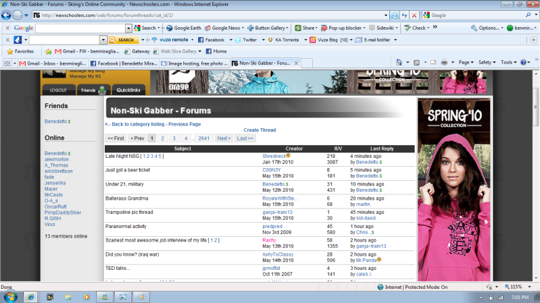Screen dimensions: 540x303
Task: Open a new blank tab
Action: (307, 63)
